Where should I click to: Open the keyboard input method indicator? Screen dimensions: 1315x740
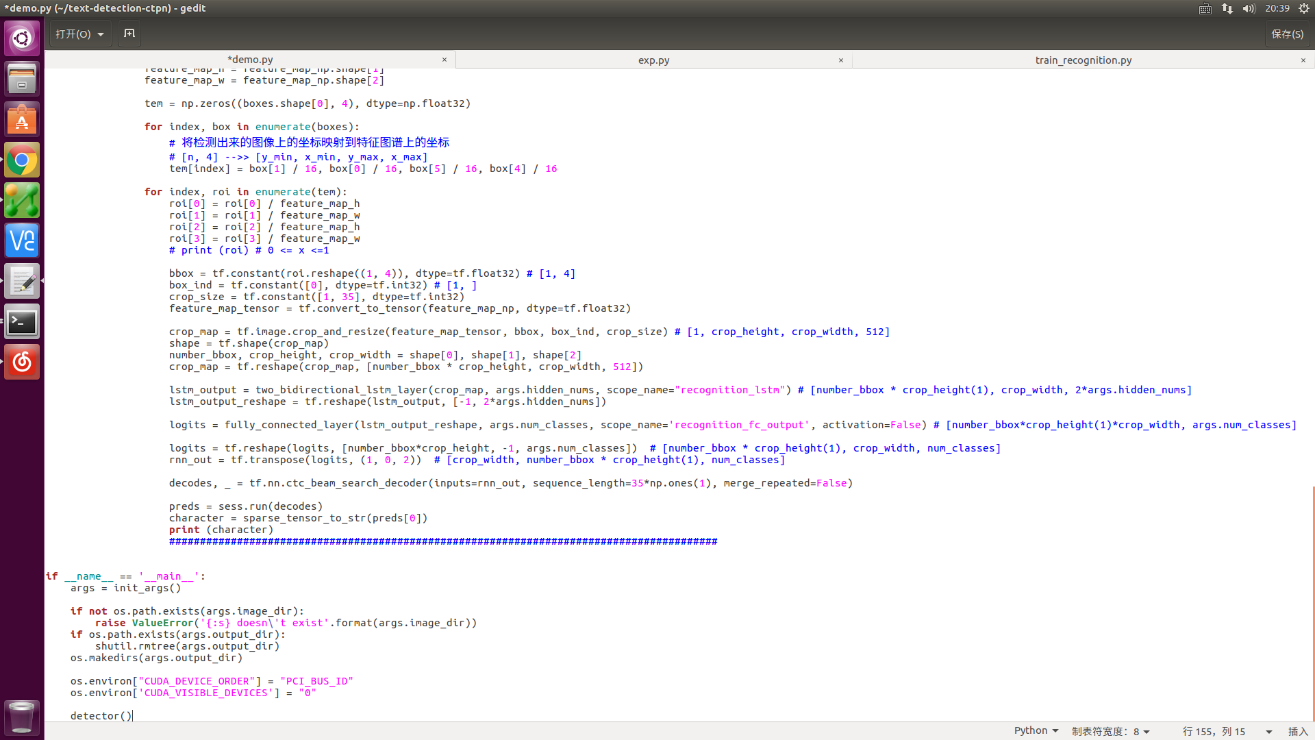coord(1205,8)
